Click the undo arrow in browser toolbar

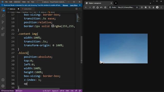(101, 7)
